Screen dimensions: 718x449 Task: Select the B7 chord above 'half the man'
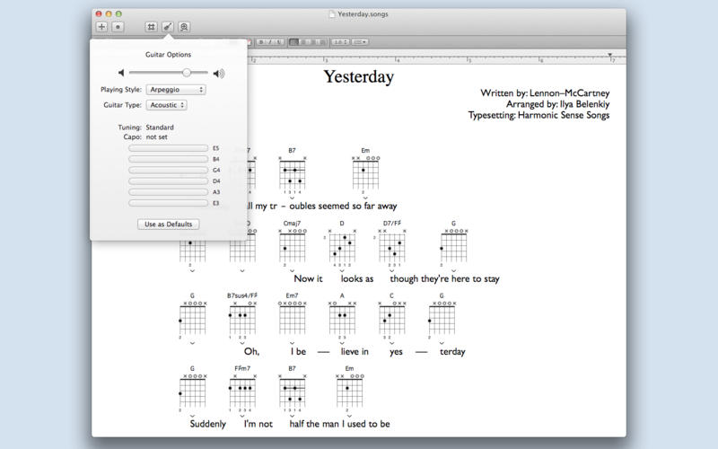click(x=293, y=390)
